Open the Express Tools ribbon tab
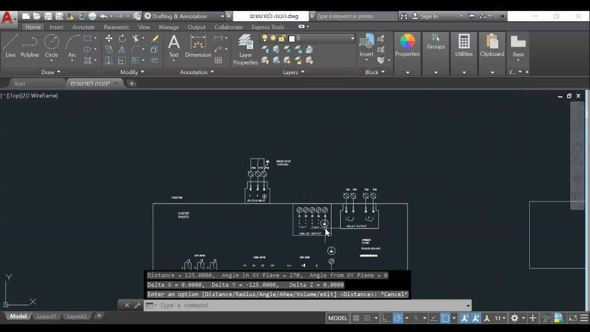The width and height of the screenshot is (590, 332). point(267,27)
